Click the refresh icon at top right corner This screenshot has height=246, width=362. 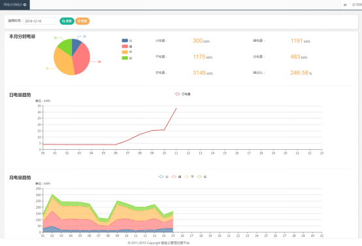pos(354,5)
